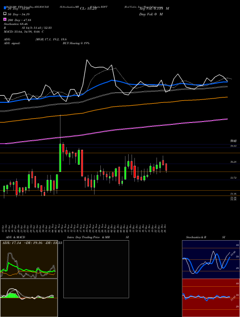
Task: Click the '+DY: 19.16' value in the ADX panel
Action: (x=33, y=243)
